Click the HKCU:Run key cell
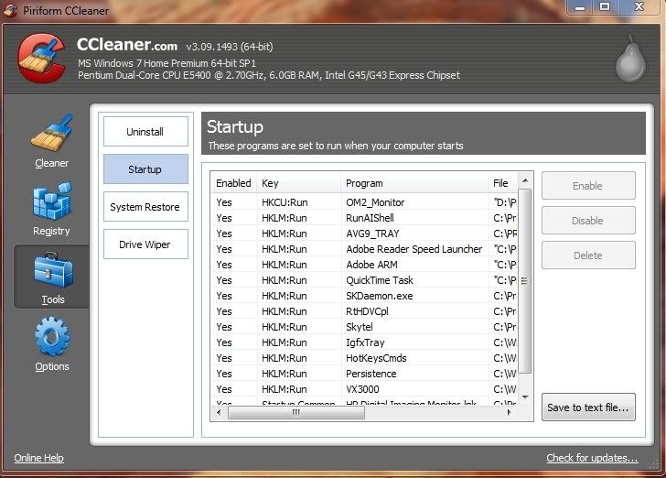This screenshot has height=478, width=666. pos(285,202)
